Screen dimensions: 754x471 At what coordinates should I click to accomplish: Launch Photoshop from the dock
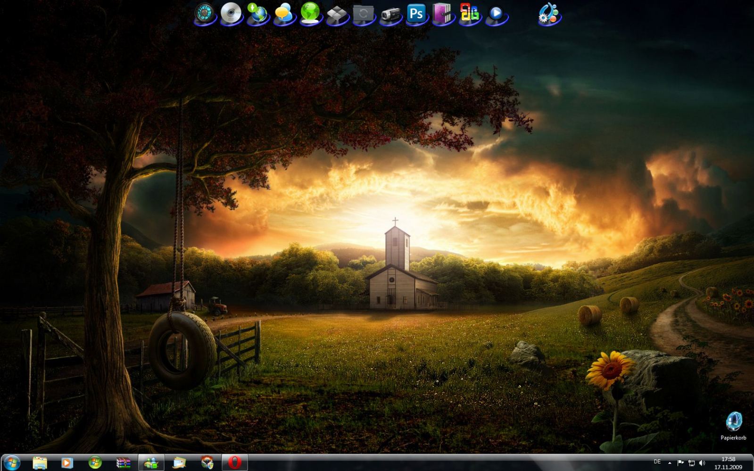(416, 13)
